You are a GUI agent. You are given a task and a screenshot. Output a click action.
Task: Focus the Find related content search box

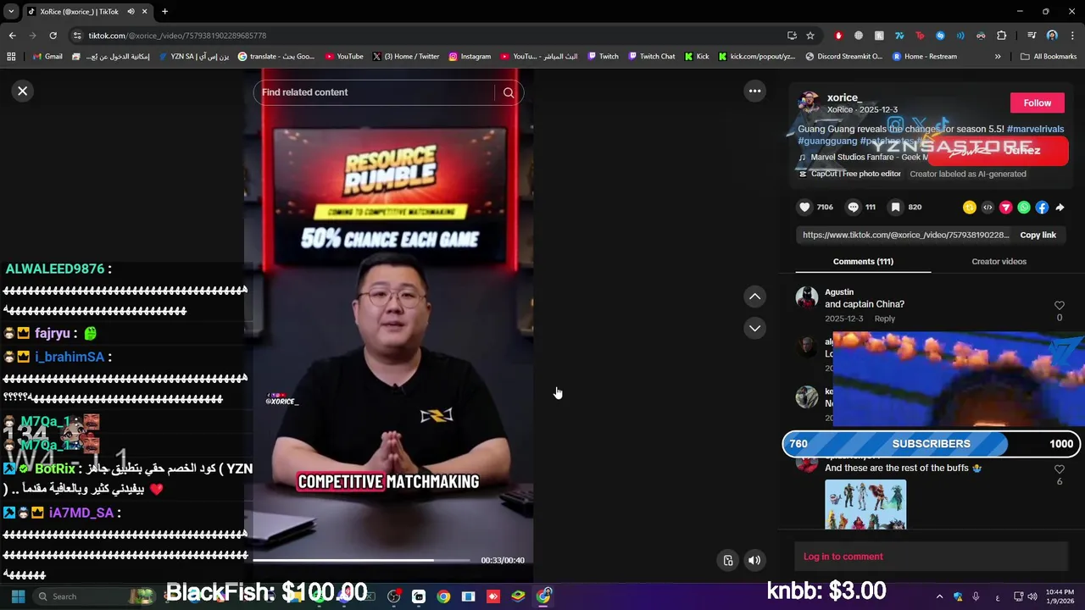tap(377, 92)
